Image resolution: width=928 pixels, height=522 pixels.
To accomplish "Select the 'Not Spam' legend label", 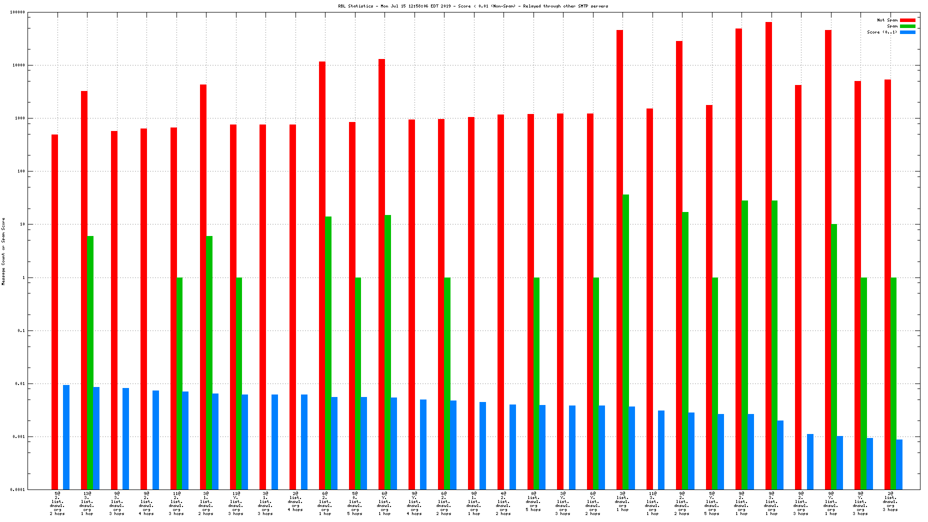I will click(887, 20).
